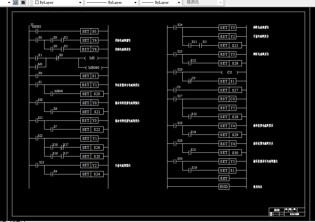Click the X6 contact label
This screenshot has height=222, width=315.
[55, 109]
